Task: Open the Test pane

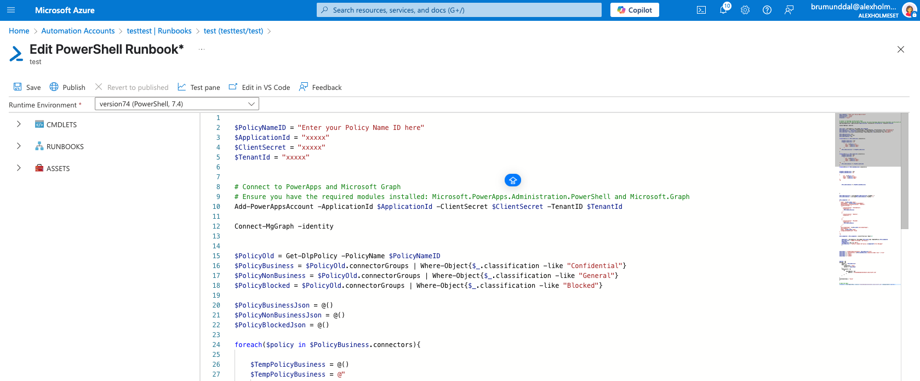Action: click(199, 87)
